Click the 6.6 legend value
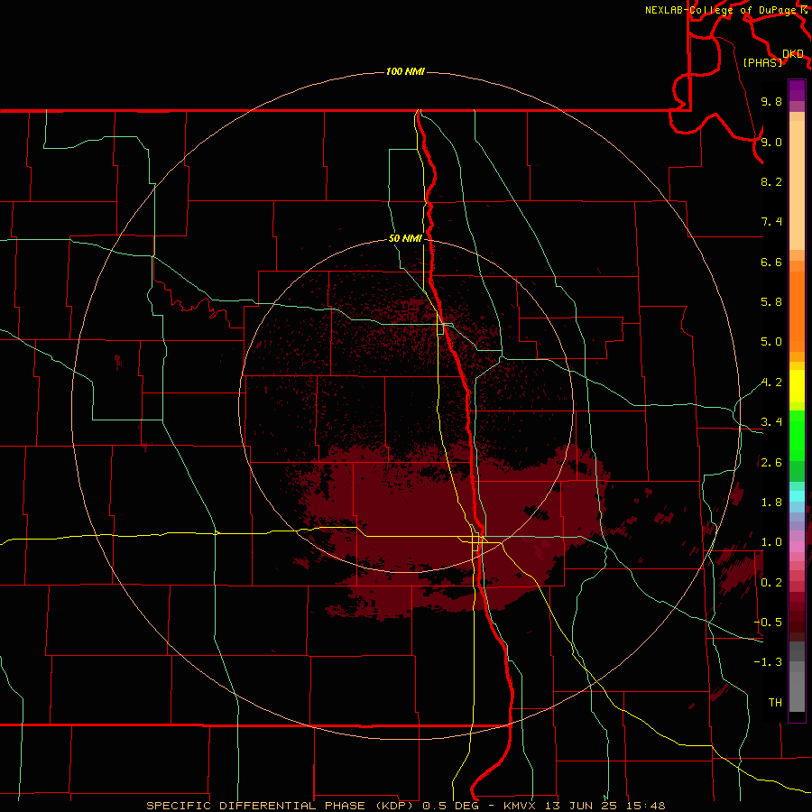The height and width of the screenshot is (812, 812). click(x=771, y=262)
